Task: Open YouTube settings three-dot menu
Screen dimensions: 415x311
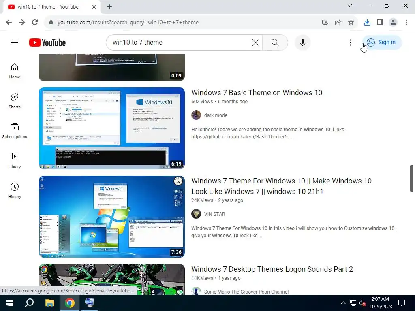Action: [x=351, y=42]
